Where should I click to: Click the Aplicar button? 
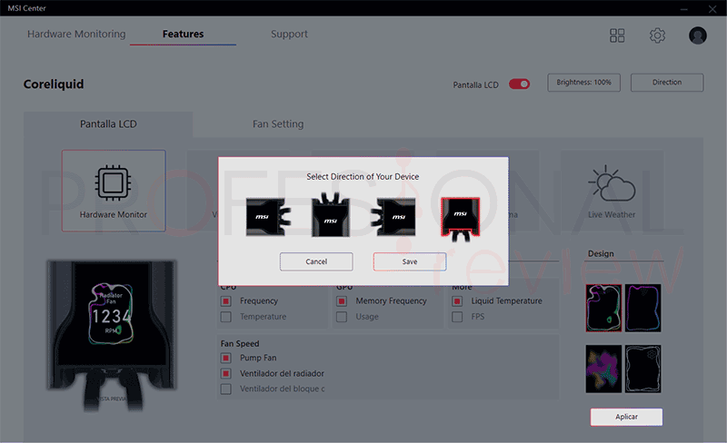click(626, 417)
